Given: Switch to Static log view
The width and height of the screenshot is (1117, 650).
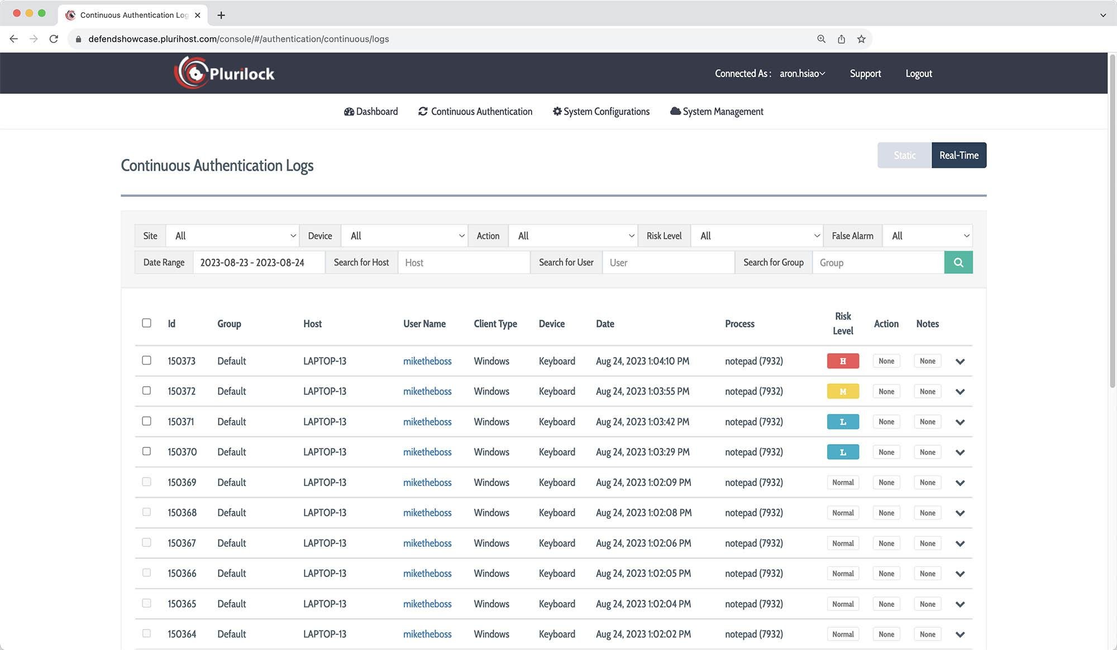Looking at the screenshot, I should click(x=904, y=155).
